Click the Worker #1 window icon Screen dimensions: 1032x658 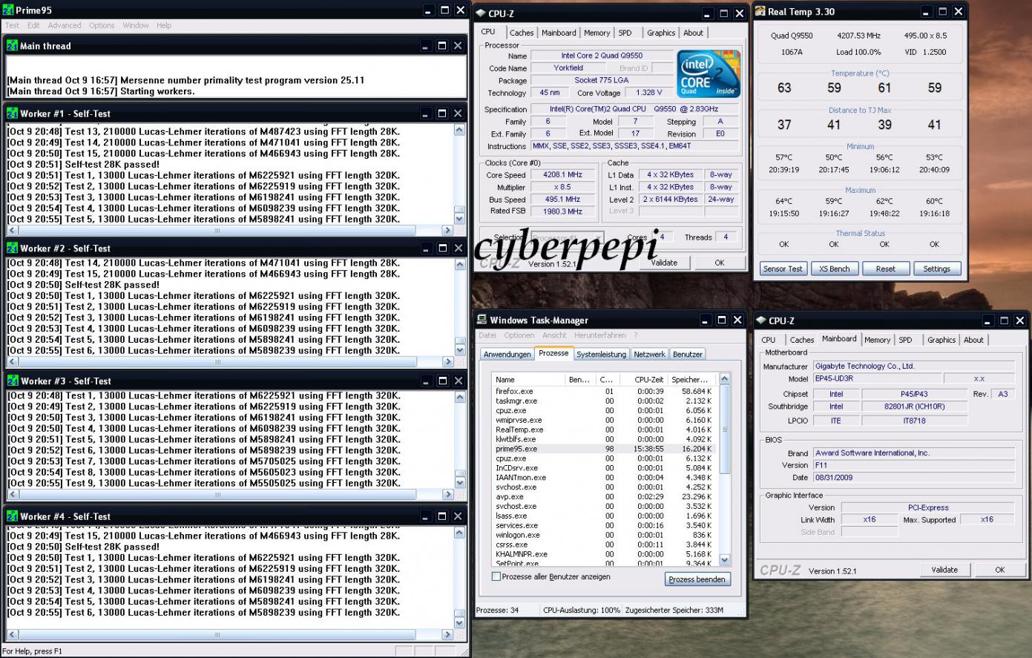[x=12, y=113]
